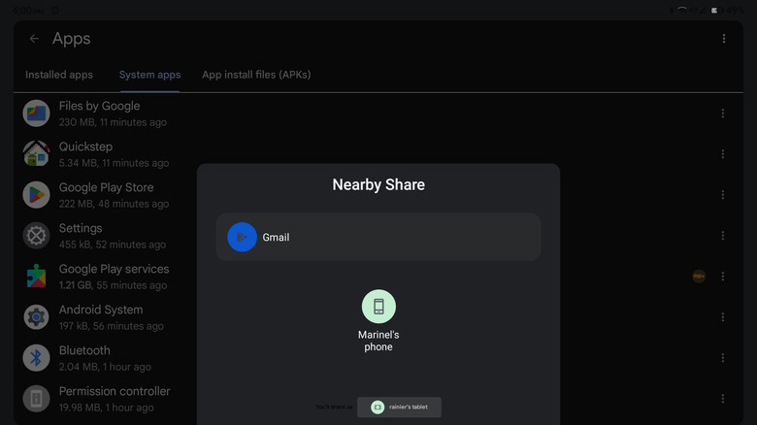
Task: Tap the Google Play Store icon
Action: click(x=36, y=195)
